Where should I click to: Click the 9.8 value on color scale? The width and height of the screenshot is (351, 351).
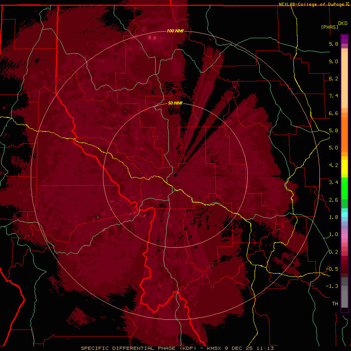coord(333,44)
